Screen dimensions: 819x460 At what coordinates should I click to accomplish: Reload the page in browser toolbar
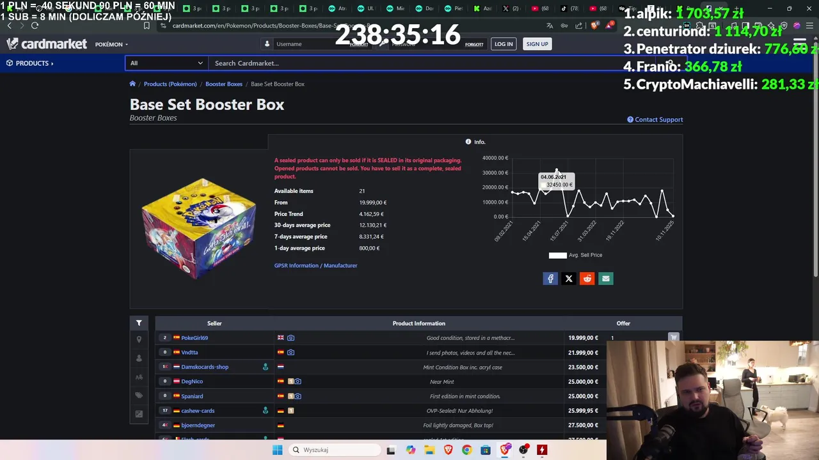35,26
